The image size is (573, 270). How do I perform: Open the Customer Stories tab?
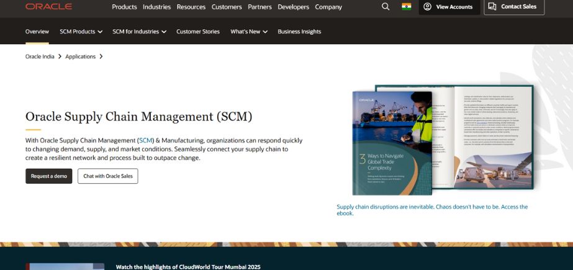tap(198, 32)
